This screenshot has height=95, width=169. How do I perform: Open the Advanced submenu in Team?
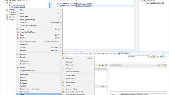[78, 65]
